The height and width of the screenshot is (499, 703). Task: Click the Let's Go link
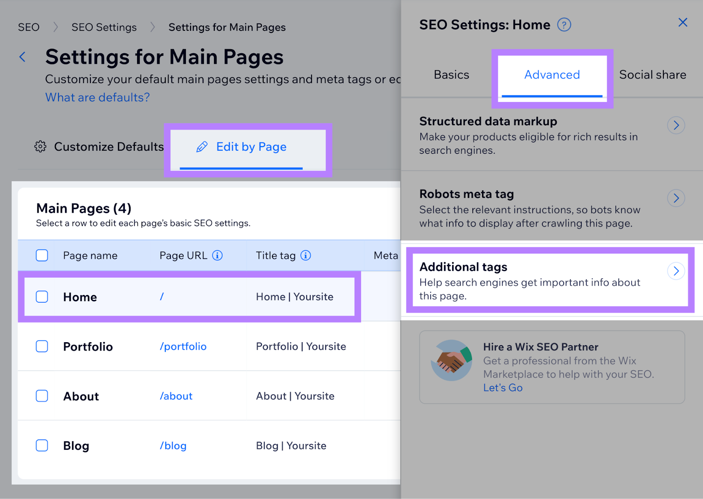(503, 388)
